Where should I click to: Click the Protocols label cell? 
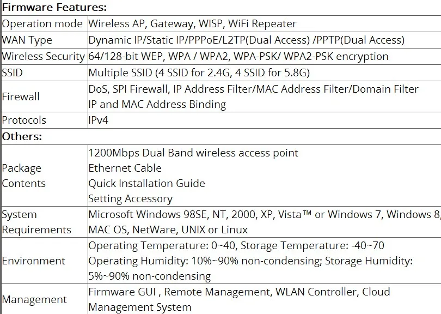24,120
